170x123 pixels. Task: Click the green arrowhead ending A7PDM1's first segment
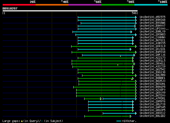click(x=101, y=99)
